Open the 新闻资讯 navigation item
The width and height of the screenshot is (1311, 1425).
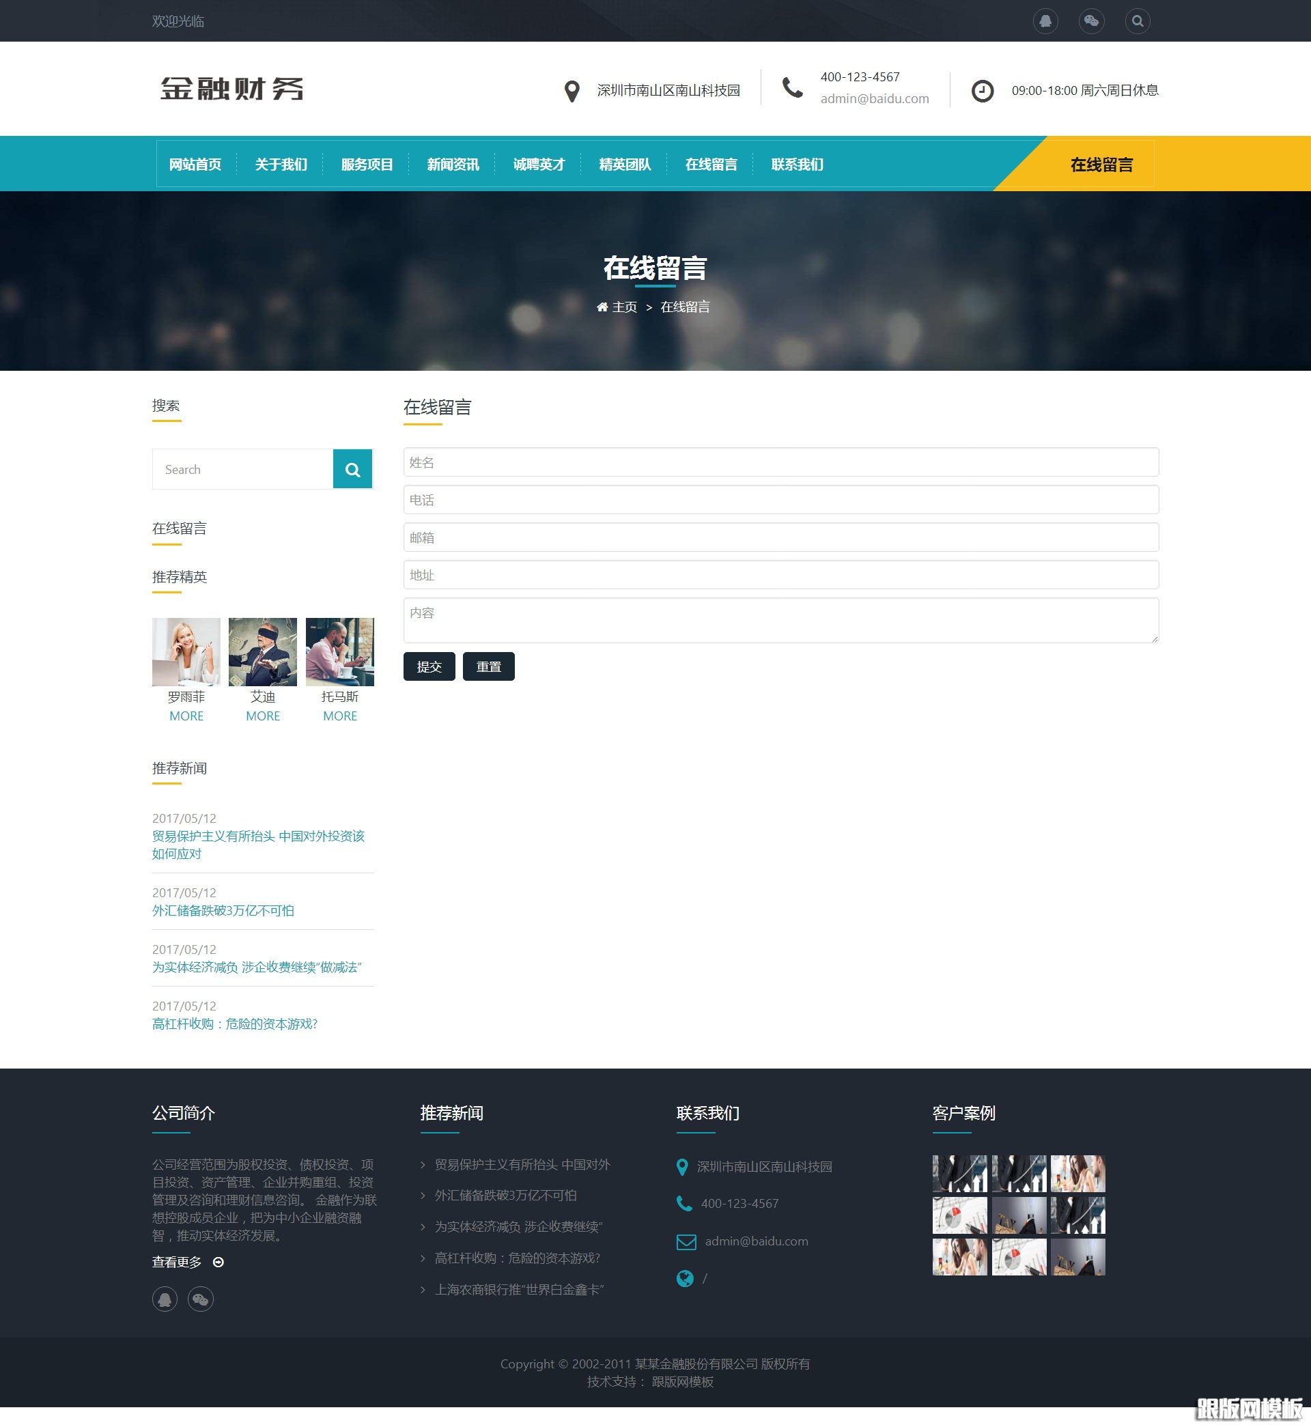pos(453,164)
